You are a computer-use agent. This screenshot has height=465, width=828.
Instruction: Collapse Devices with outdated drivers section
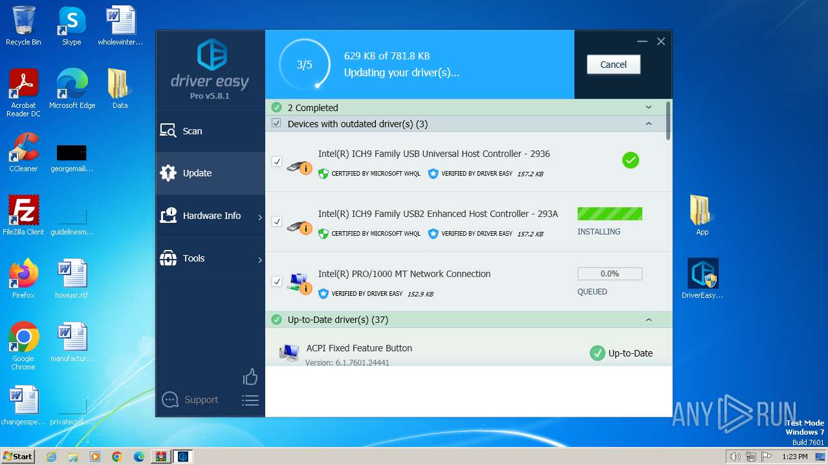pyautogui.click(x=649, y=123)
